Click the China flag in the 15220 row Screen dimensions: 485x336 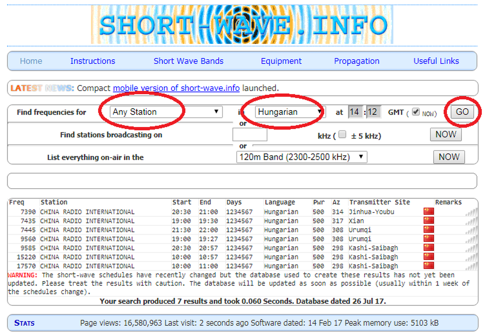[429, 257]
